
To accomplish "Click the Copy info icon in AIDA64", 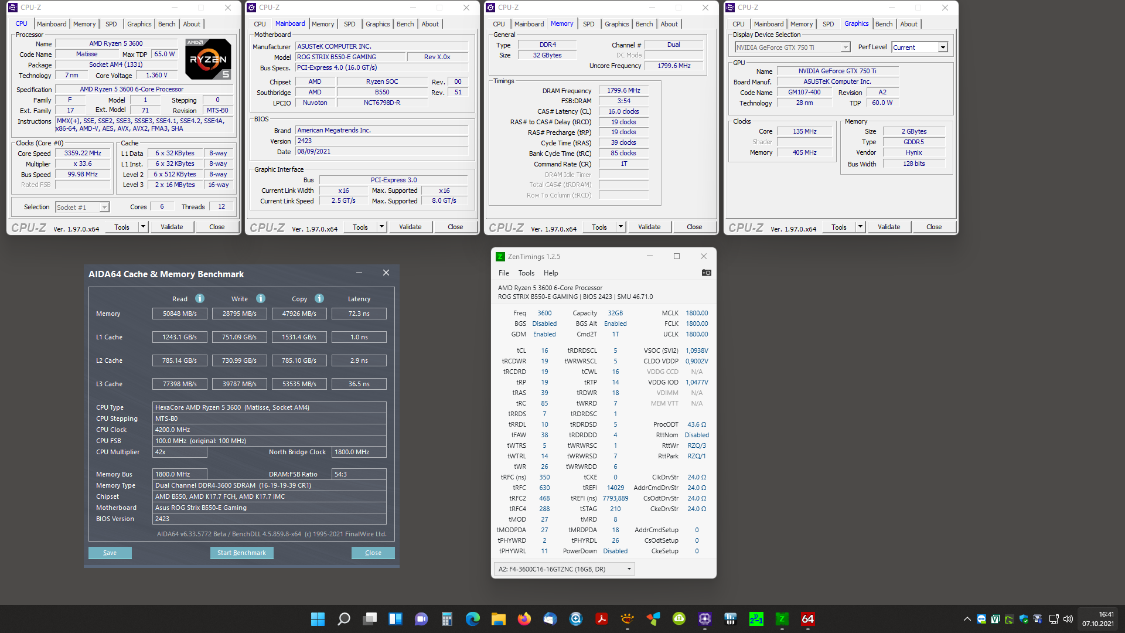I will point(319,298).
